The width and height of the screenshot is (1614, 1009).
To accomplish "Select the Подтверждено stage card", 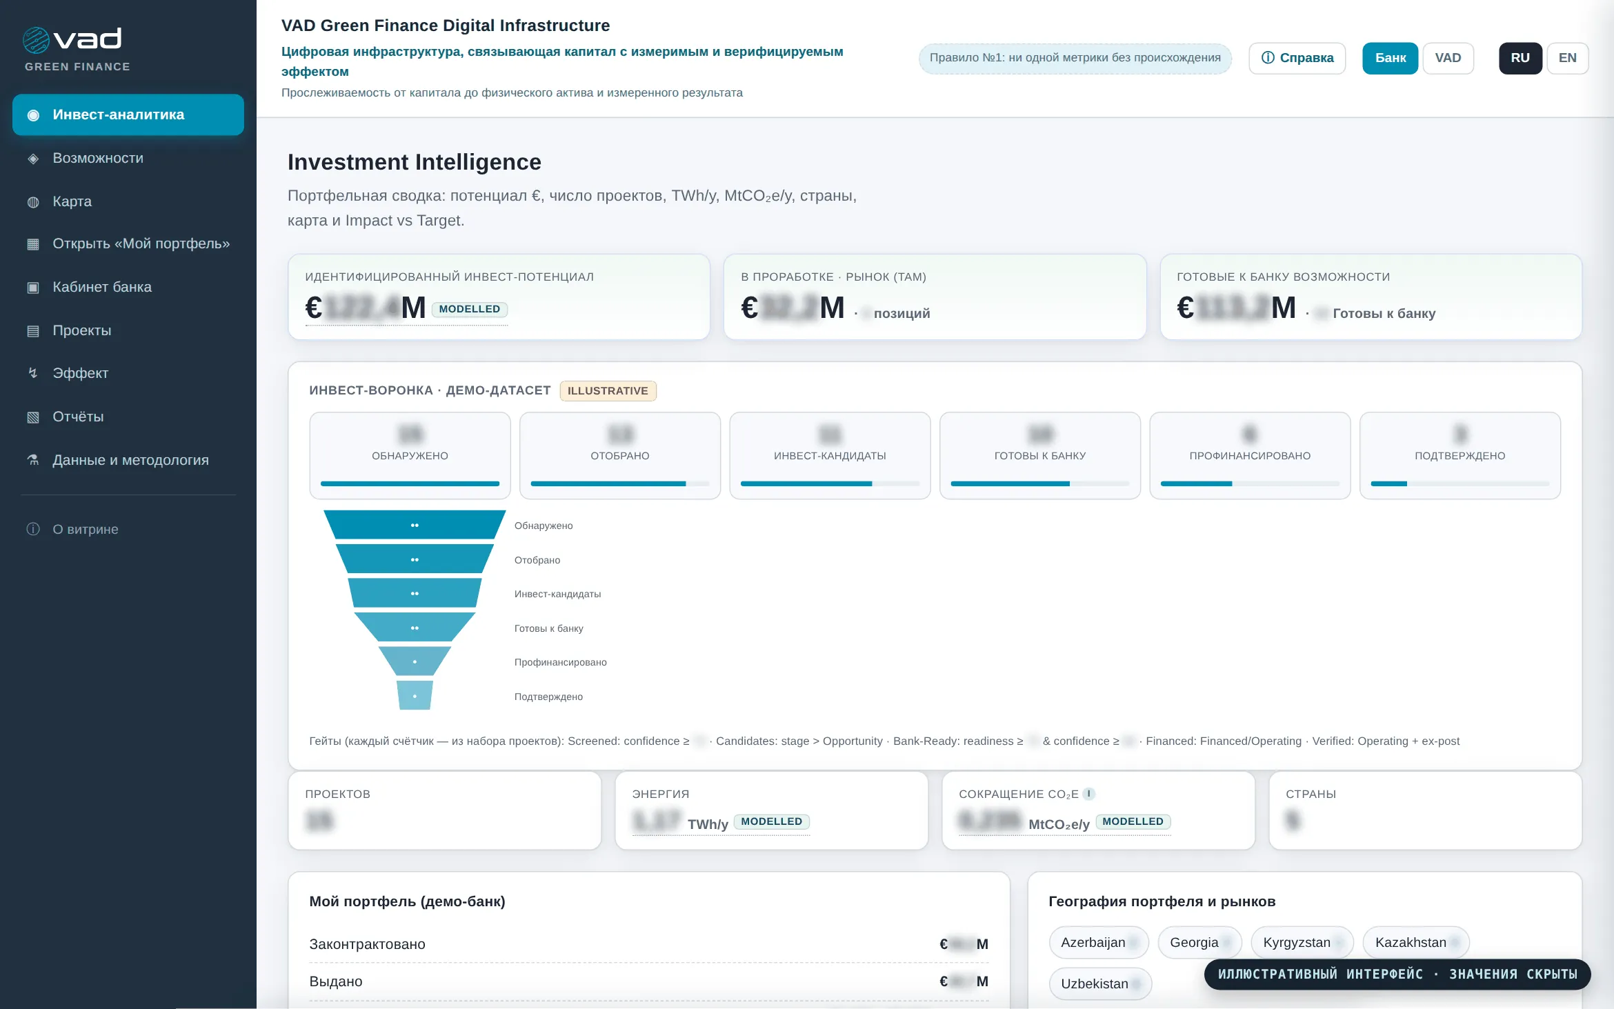I will click(x=1460, y=455).
